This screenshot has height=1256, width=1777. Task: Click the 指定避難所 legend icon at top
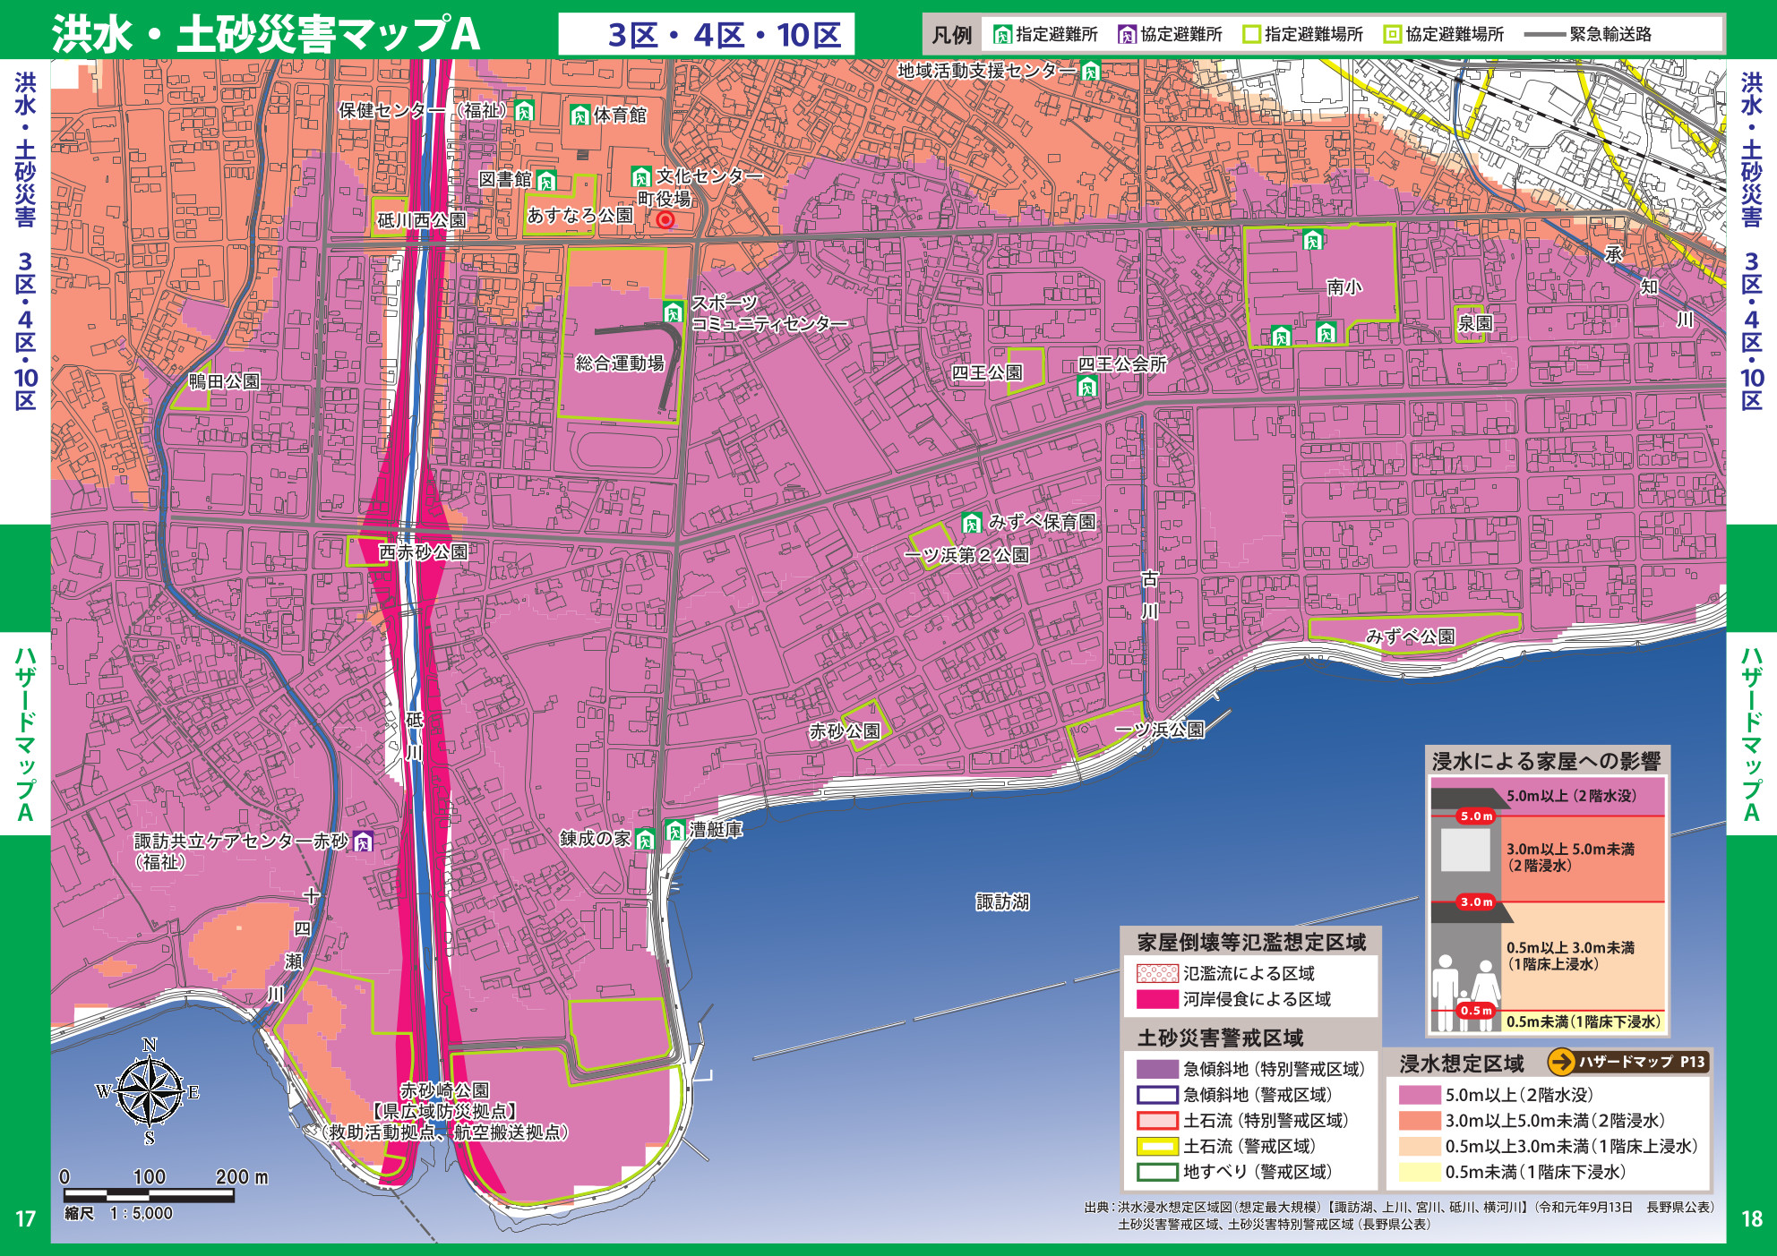(1002, 35)
